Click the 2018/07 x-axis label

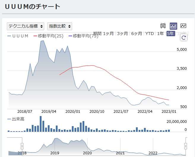[x=25, y=112]
